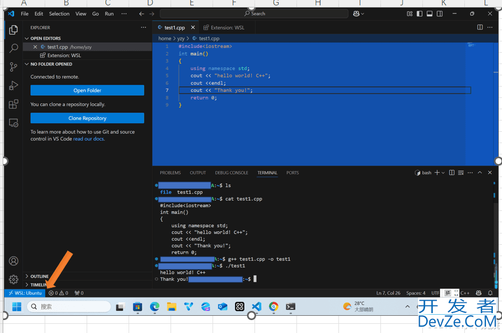Viewport: 502px width, 333px height.
Task: Click the Windows taskbar search box
Action: coord(69,307)
